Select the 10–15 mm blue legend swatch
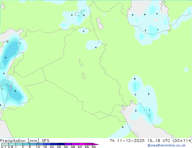 (x=40, y=144)
